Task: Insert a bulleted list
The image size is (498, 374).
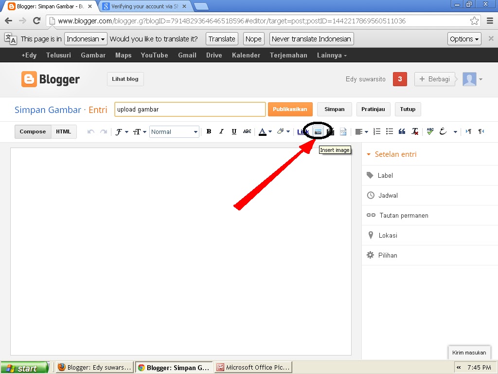Action: 390,131
